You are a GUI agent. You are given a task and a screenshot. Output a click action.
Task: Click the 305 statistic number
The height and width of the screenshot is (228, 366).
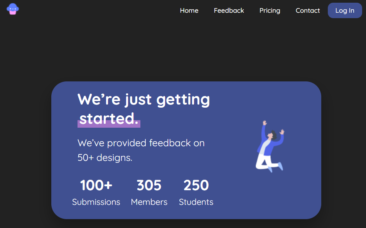point(149,186)
